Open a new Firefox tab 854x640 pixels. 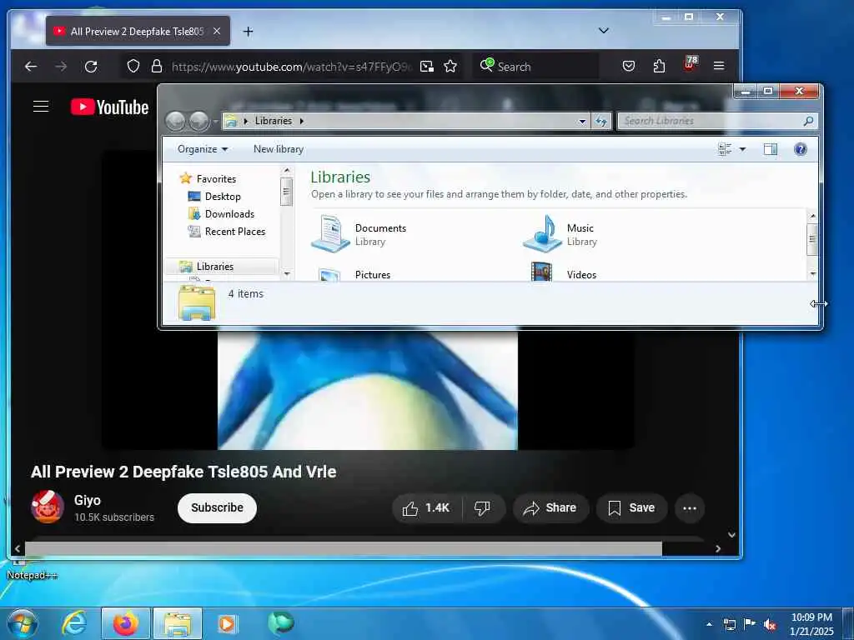[248, 32]
